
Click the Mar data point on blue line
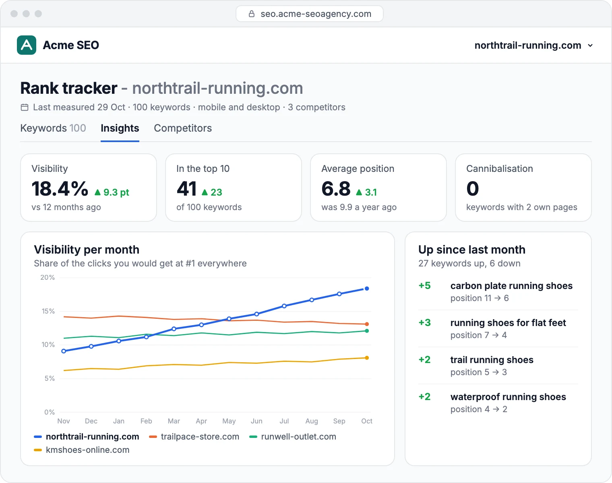pyautogui.click(x=174, y=329)
